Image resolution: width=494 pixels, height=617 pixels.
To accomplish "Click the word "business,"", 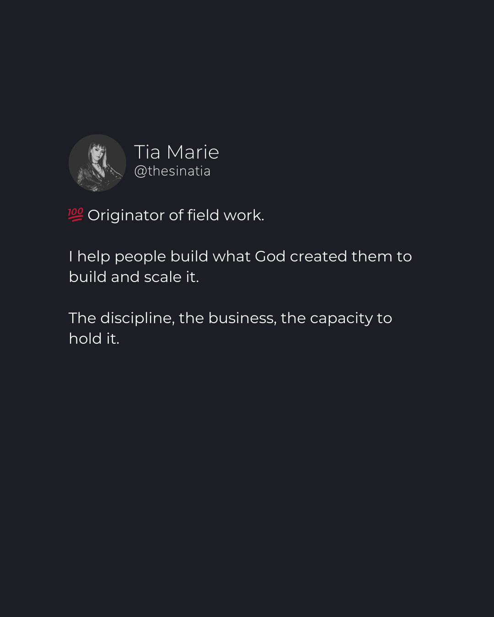I will point(242,318).
